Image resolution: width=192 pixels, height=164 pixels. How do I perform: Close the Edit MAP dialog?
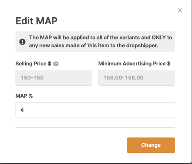(x=180, y=11)
